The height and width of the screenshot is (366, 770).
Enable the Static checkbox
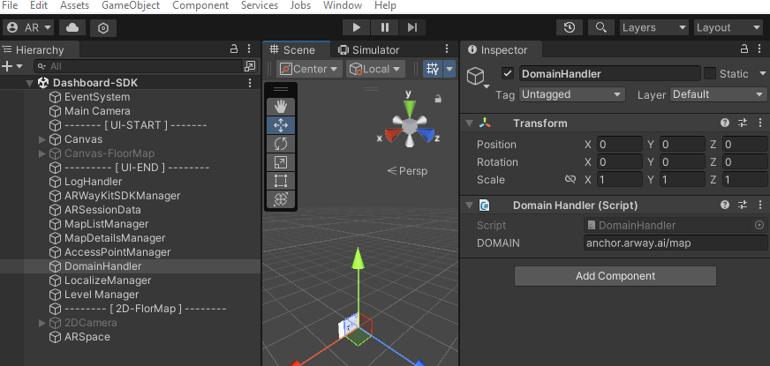click(x=710, y=74)
